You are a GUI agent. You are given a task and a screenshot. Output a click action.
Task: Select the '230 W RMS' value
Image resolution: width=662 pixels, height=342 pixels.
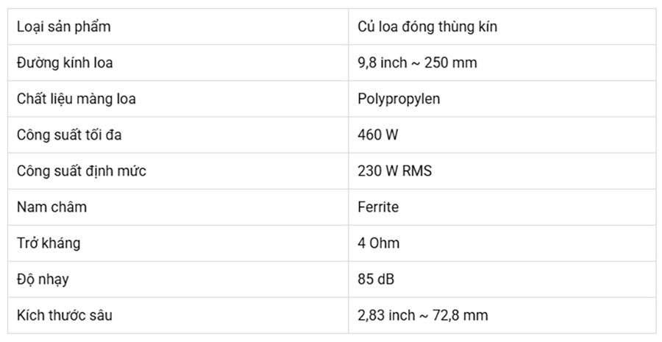pos(394,171)
